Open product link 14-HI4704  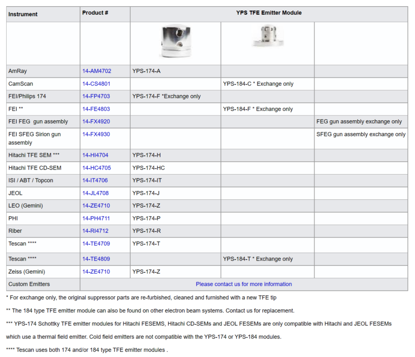click(x=95, y=155)
